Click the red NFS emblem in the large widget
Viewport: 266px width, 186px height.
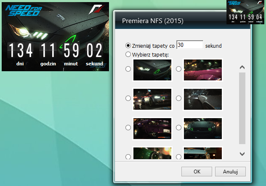click(x=97, y=11)
